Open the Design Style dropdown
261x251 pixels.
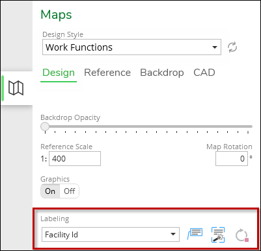tap(131, 47)
